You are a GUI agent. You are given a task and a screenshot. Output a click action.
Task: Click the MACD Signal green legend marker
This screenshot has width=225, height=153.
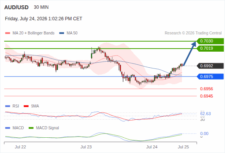pos(31,128)
